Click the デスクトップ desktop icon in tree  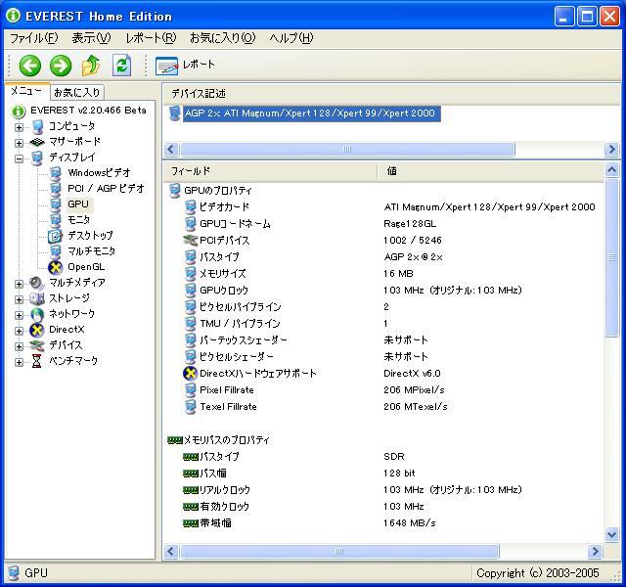point(55,236)
